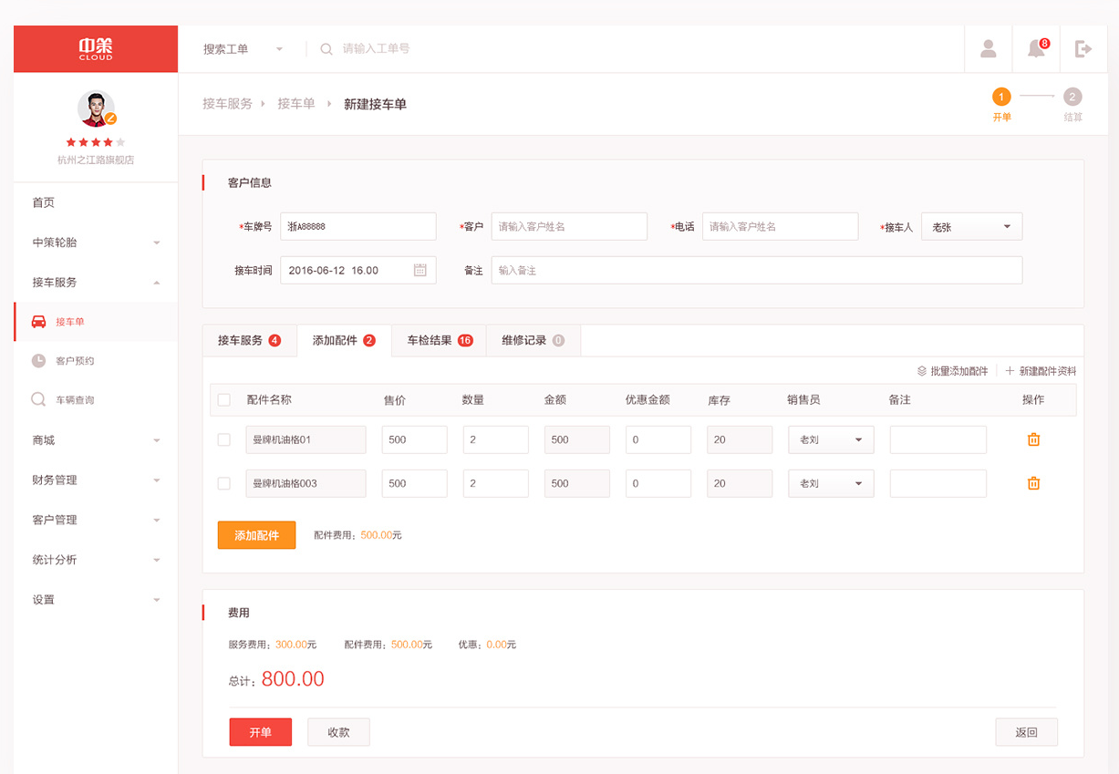
Task: Delete the 昱牌机油格01 row with trash icon
Action: pos(1033,439)
